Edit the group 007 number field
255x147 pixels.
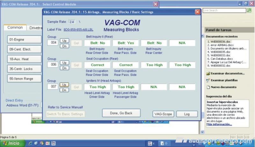[x=53, y=87]
